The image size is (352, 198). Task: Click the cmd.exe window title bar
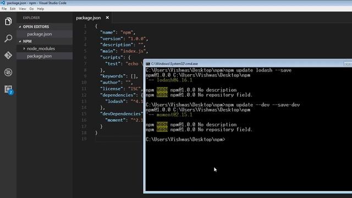247,64
